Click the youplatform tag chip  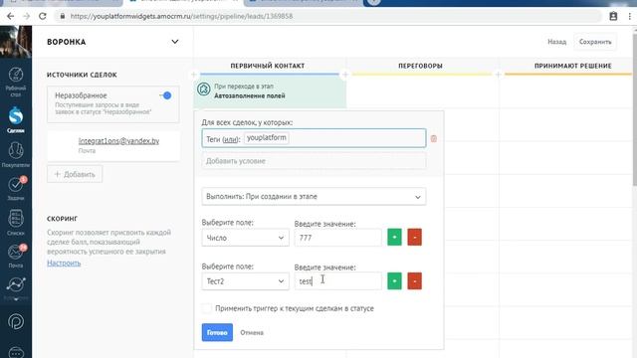[x=267, y=137]
